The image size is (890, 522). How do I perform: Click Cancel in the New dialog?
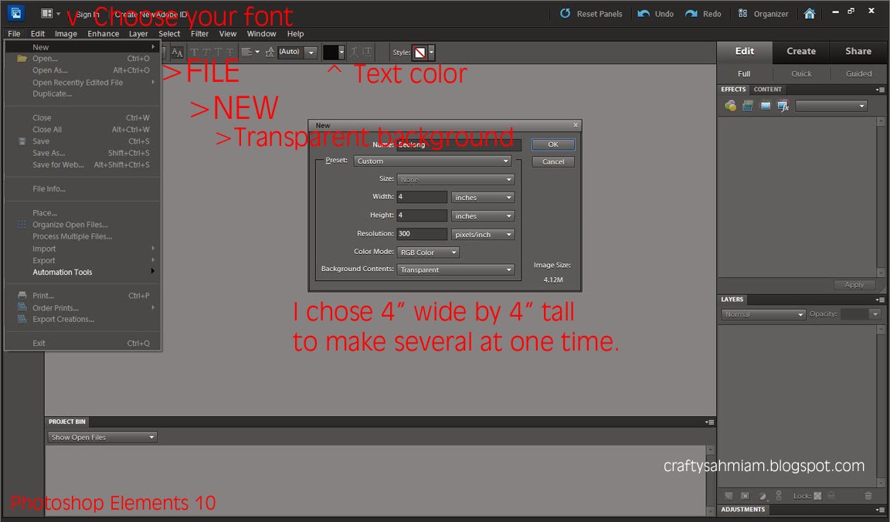(x=553, y=162)
